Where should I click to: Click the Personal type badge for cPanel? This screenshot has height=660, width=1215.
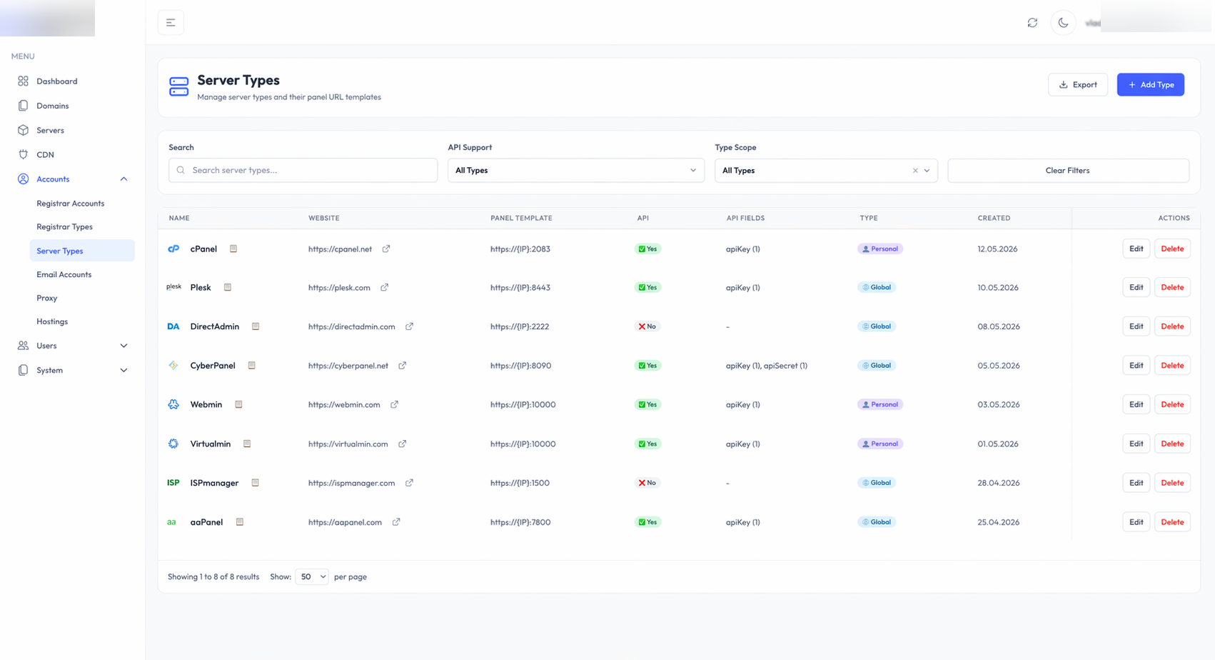coord(880,249)
